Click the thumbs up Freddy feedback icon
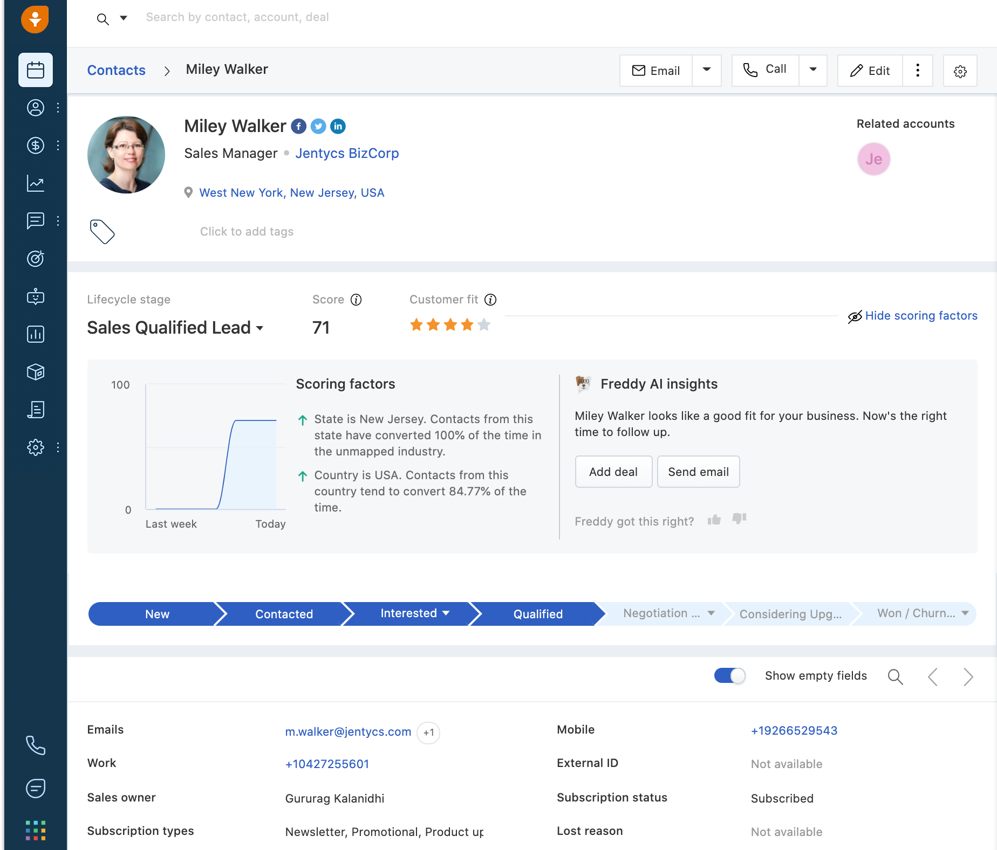This screenshot has height=850, width=997. click(x=714, y=520)
